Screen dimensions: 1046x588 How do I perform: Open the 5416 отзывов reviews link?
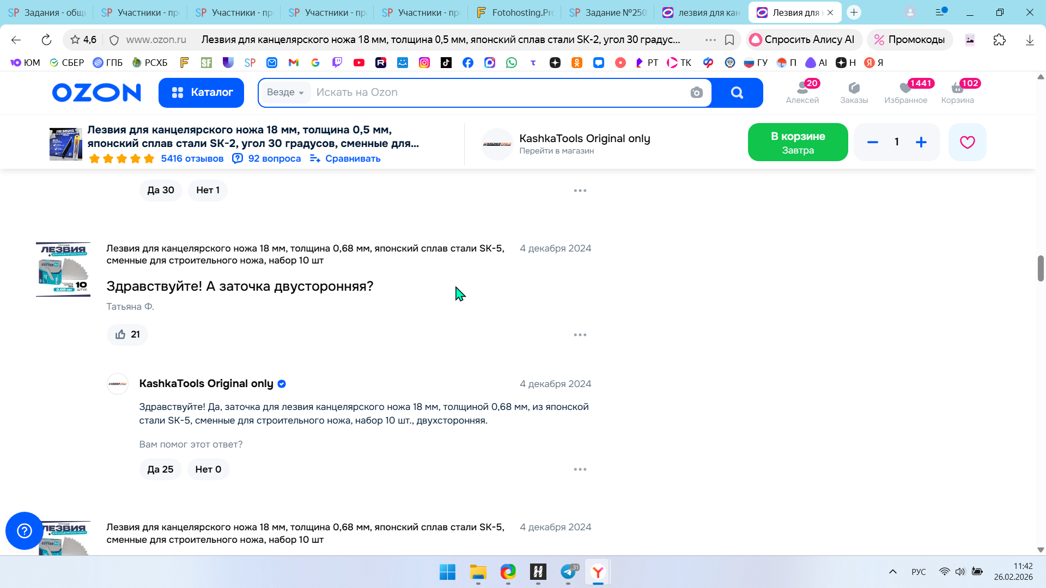tap(192, 158)
